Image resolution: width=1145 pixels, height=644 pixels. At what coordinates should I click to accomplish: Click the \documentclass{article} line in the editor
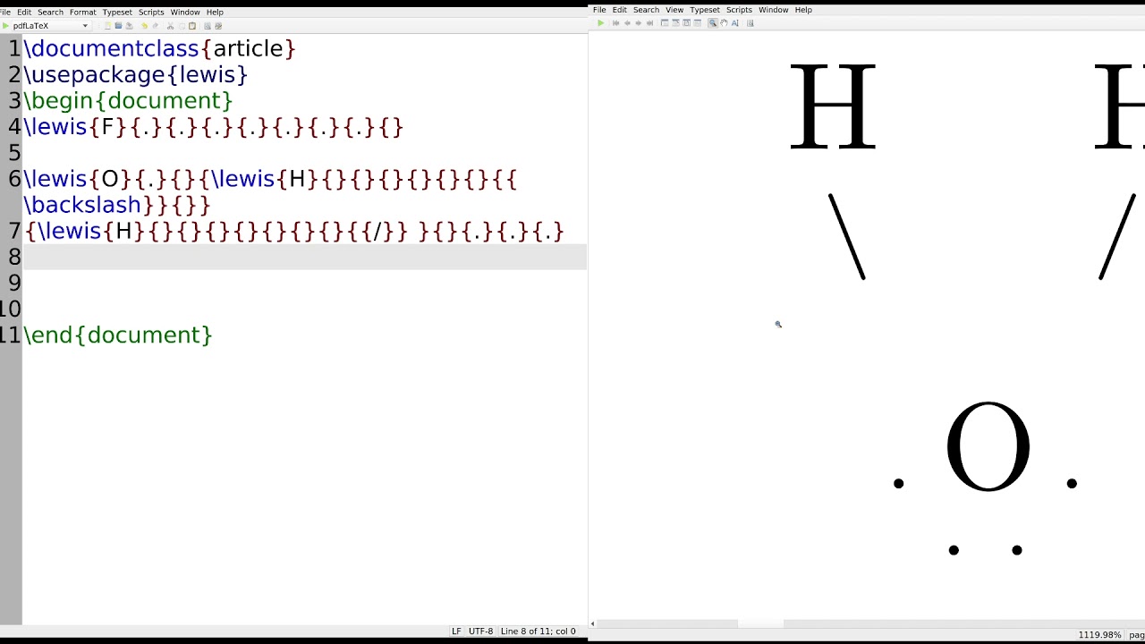[159, 48]
